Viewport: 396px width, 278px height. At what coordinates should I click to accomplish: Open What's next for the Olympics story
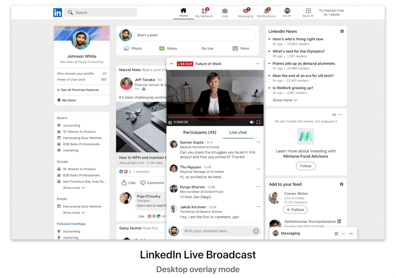(x=299, y=51)
